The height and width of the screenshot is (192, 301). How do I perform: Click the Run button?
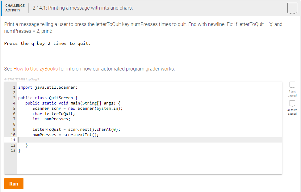[14, 183]
